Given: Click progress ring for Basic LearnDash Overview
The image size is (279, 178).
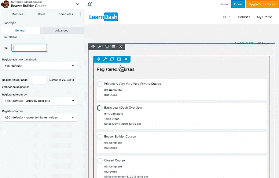Looking at the screenshot, I should coord(100,108).
